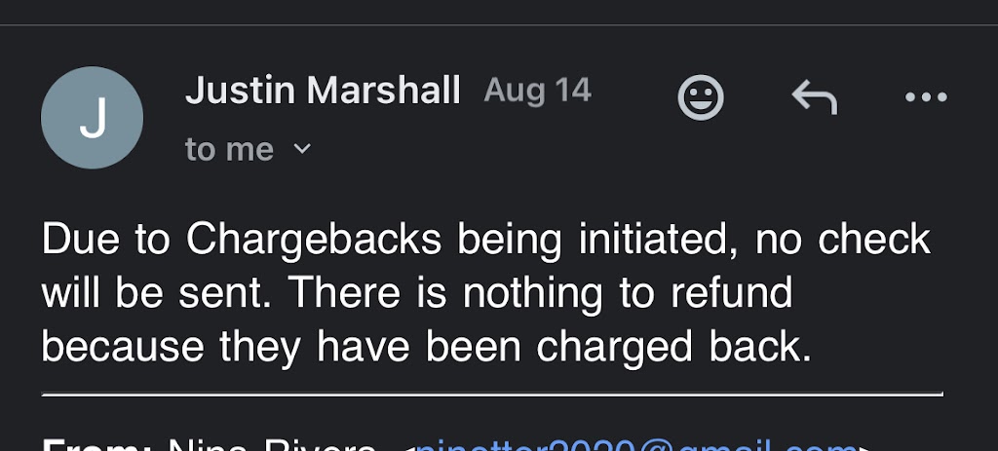Reply to Justin Marshall's message
This screenshot has width=998, height=451.
(814, 97)
